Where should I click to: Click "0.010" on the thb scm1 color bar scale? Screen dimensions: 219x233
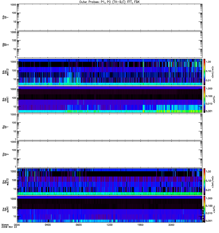point(209,104)
